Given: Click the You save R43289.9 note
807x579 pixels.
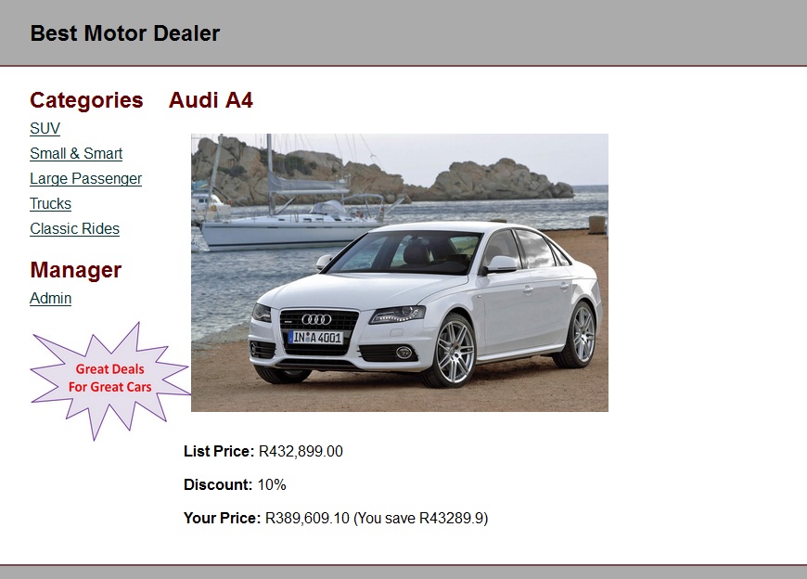Looking at the screenshot, I should pos(420,518).
